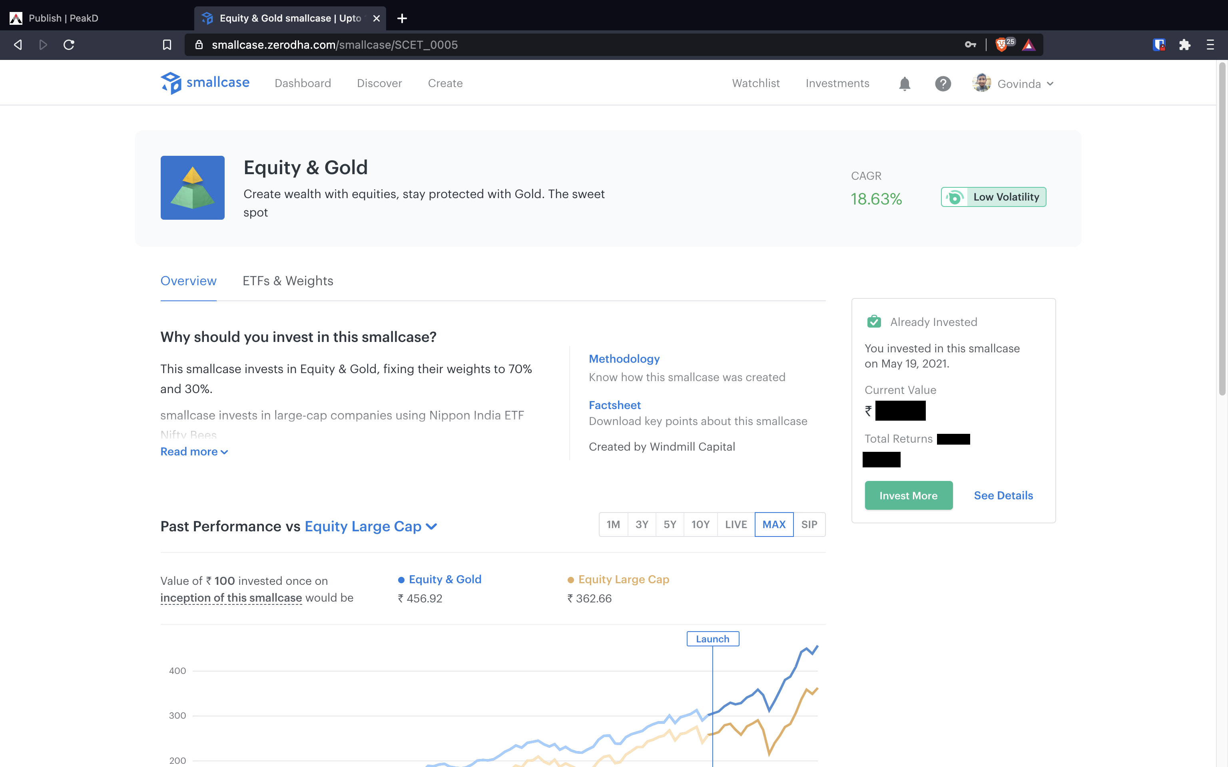Image resolution: width=1228 pixels, height=767 pixels.
Task: Open the Methodology link
Action: tap(624, 359)
